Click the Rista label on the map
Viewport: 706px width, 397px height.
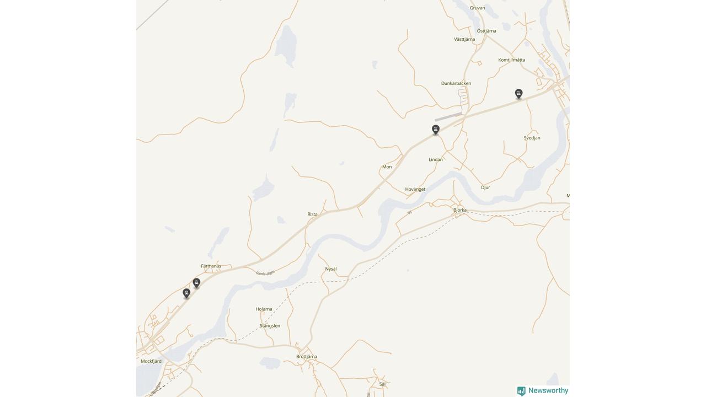click(x=312, y=214)
